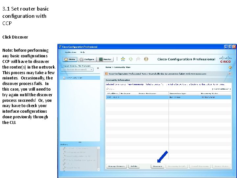Minimize the Cisco Configuration Professional window
Image resolution: width=237 pixels, height=178 pixels.
pyautogui.click(x=226, y=47)
